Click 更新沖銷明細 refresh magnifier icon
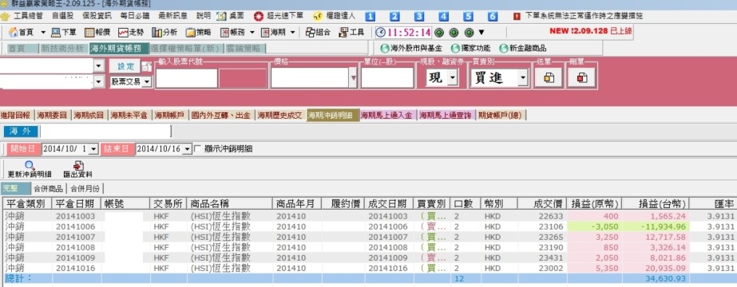 30,166
